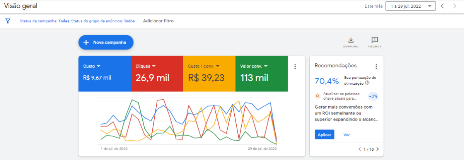Click the keyword recommendation magnifier icon

(x=318, y=96)
